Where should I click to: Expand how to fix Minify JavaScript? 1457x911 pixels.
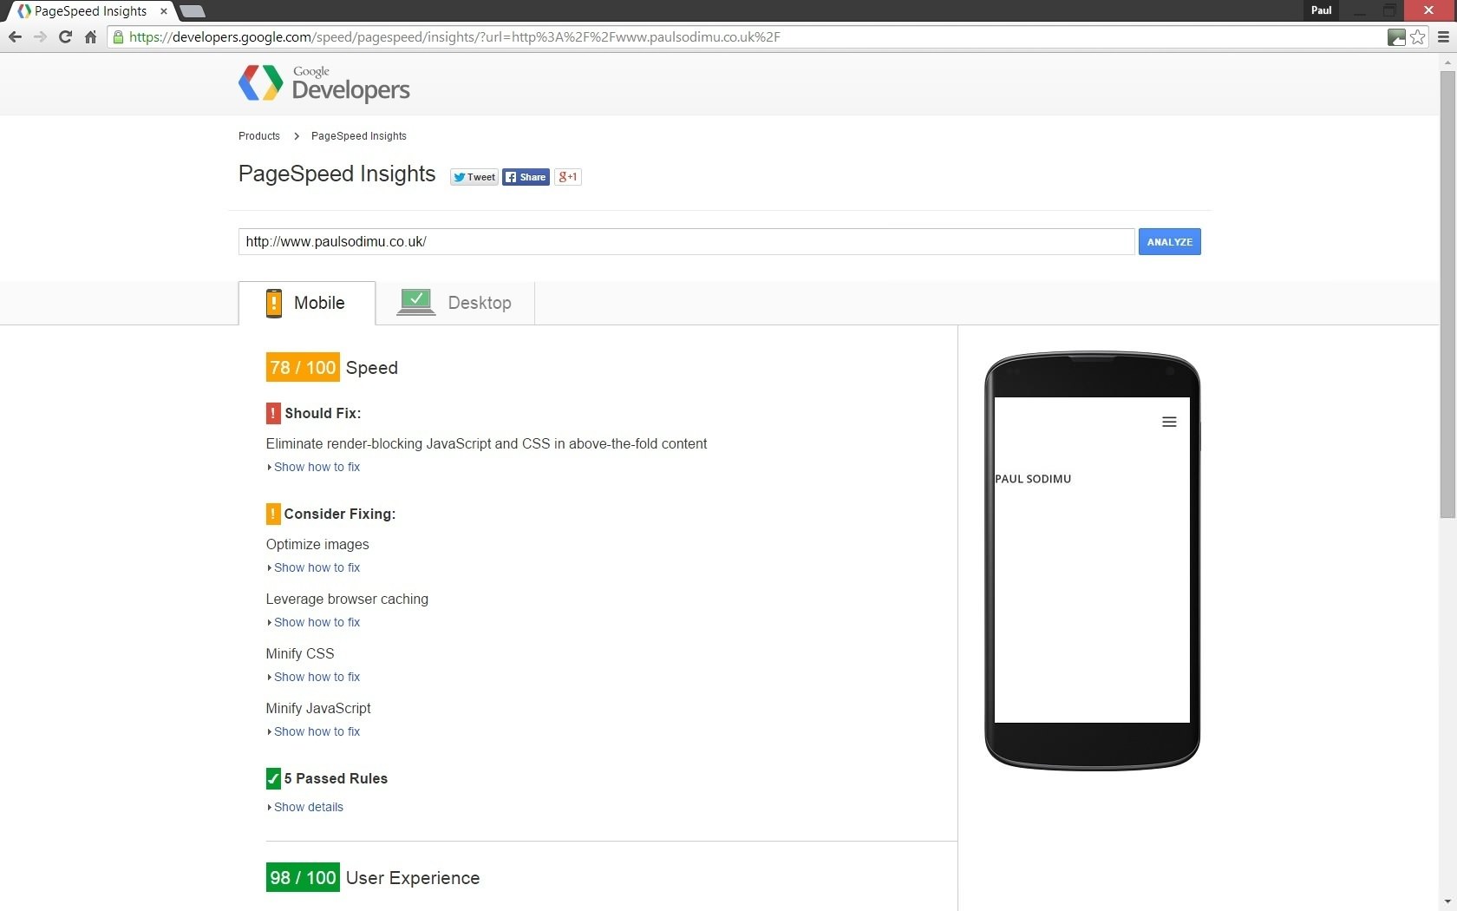point(317,731)
